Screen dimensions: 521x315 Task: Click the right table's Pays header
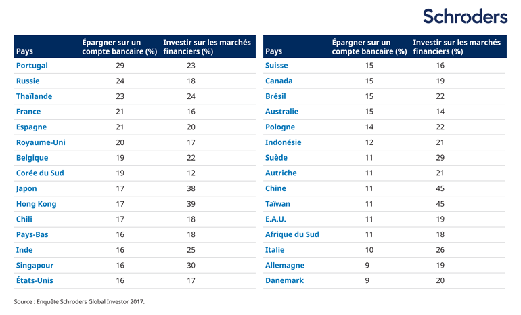pyautogui.click(x=274, y=51)
